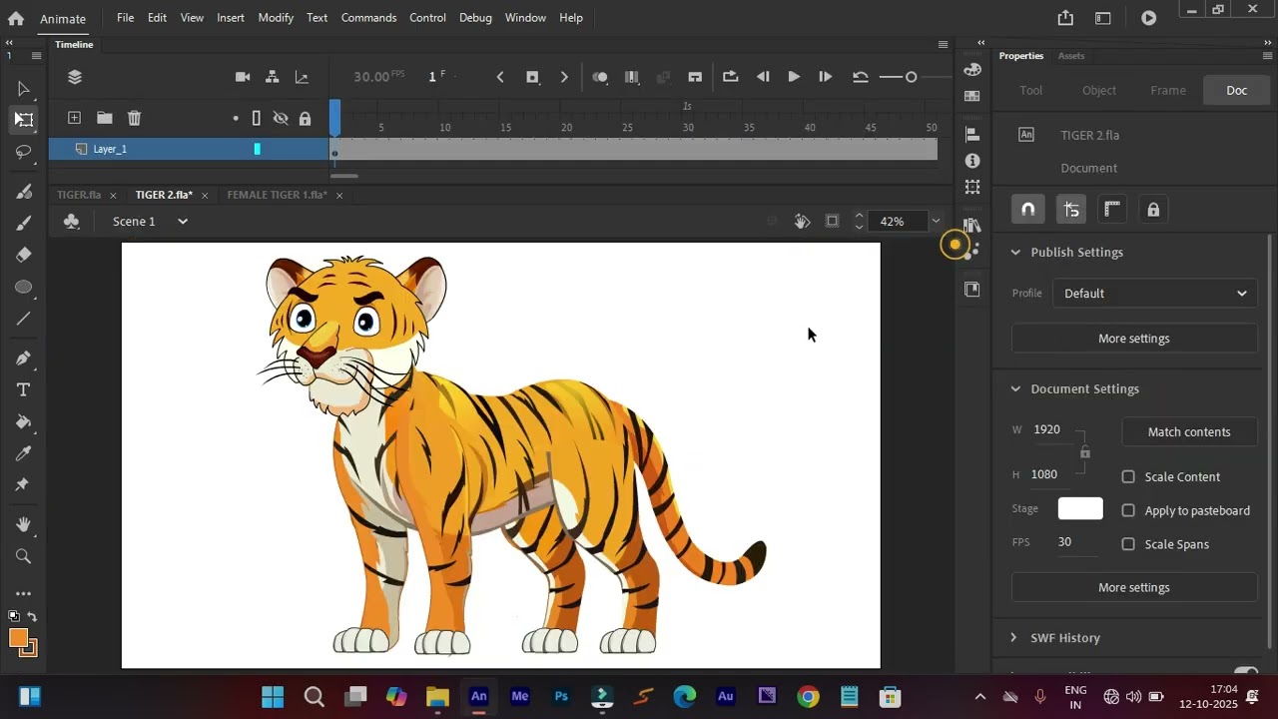Create a new layer folder
Screen dimensions: 1278x719
pos(104,118)
